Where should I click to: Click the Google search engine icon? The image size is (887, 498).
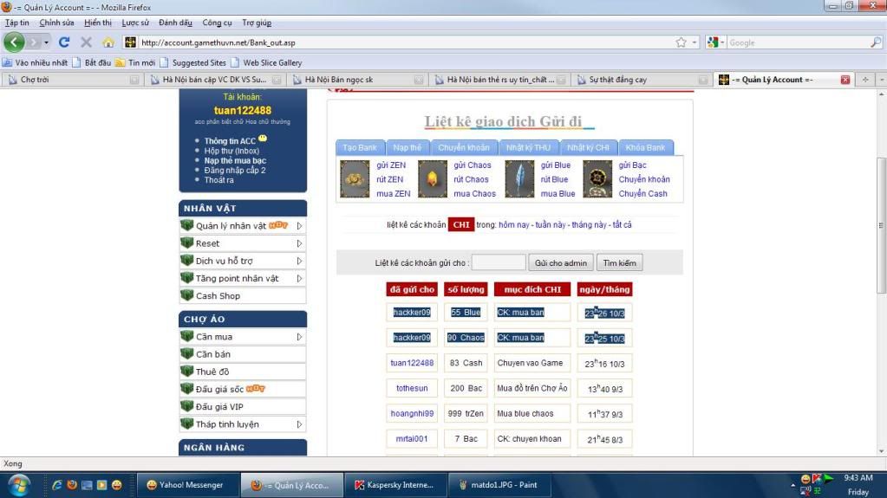[x=713, y=42]
